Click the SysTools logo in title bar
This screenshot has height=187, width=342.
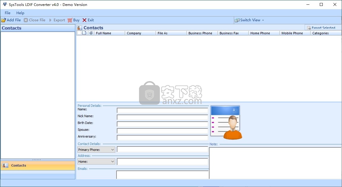point(5,4)
